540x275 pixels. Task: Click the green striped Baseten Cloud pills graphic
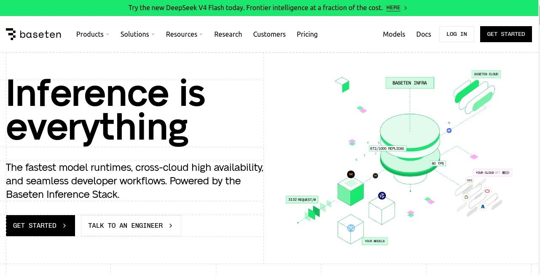click(473, 96)
